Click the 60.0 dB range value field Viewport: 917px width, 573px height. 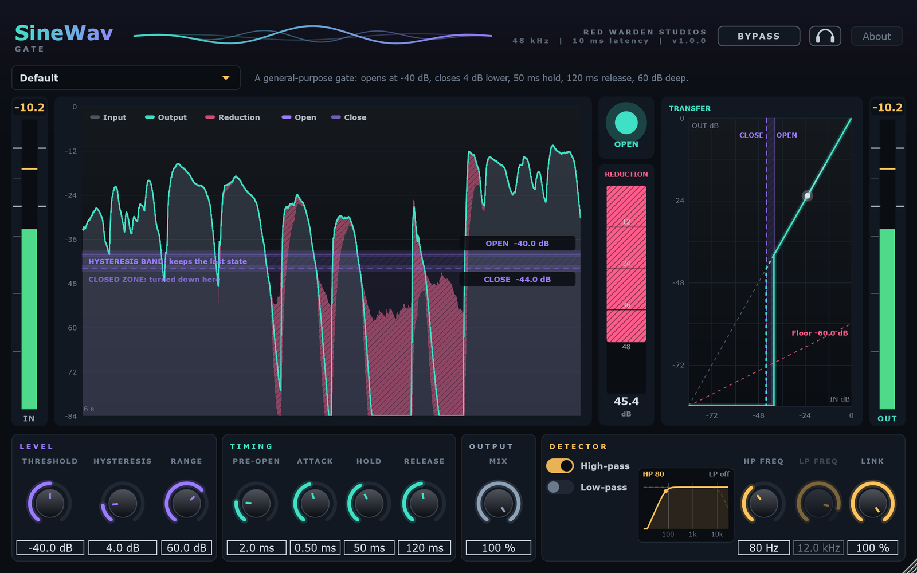tap(187, 548)
